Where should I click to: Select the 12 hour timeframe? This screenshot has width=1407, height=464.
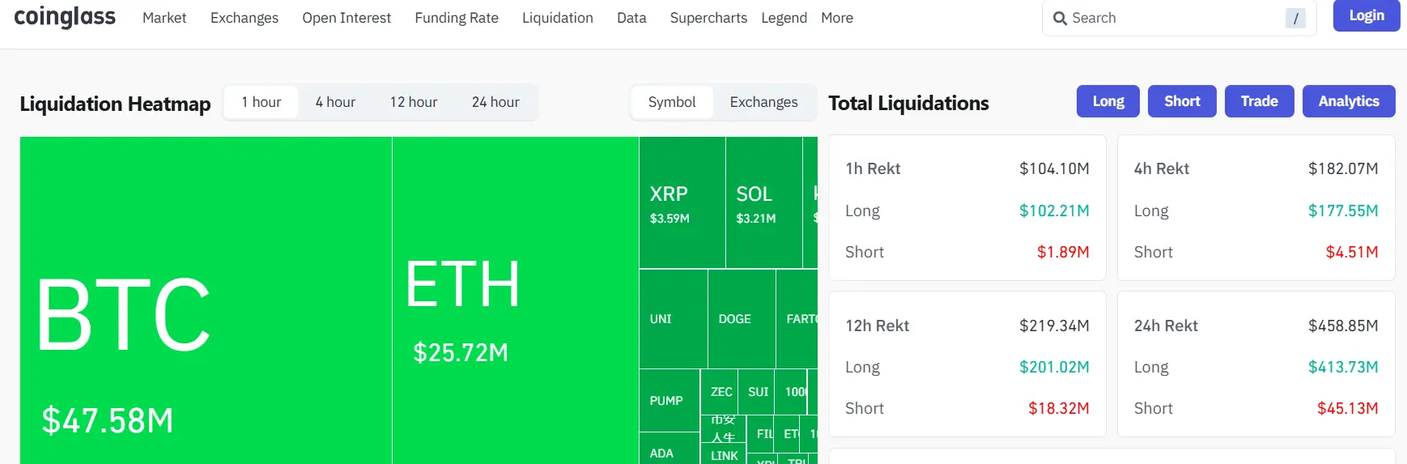click(414, 102)
